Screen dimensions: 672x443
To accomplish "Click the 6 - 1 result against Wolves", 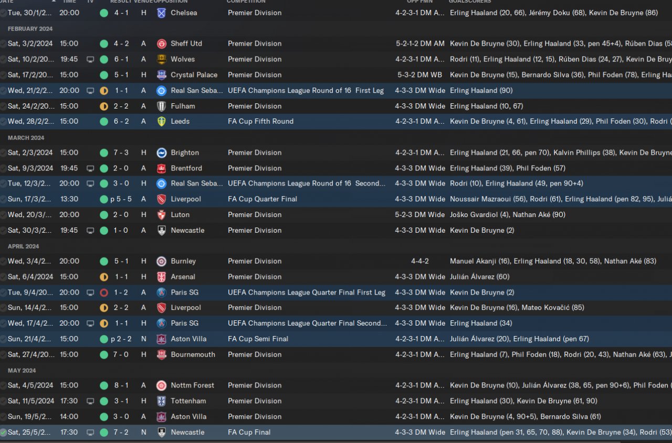I will click(x=121, y=59).
